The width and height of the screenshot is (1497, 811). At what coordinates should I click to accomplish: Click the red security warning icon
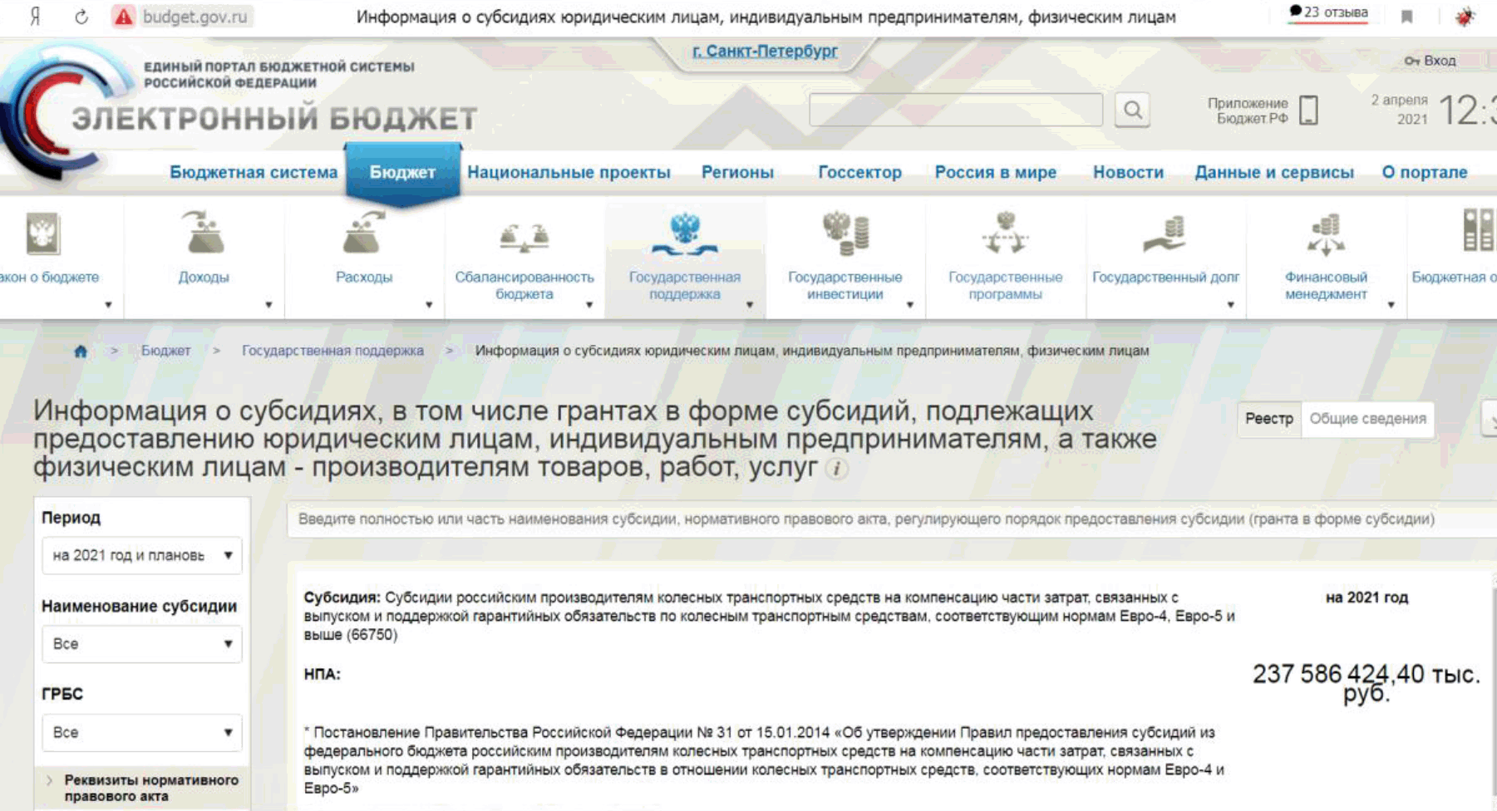pos(124,17)
